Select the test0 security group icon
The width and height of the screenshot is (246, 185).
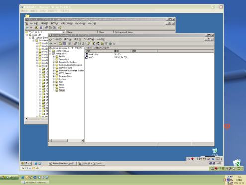pos(87,57)
